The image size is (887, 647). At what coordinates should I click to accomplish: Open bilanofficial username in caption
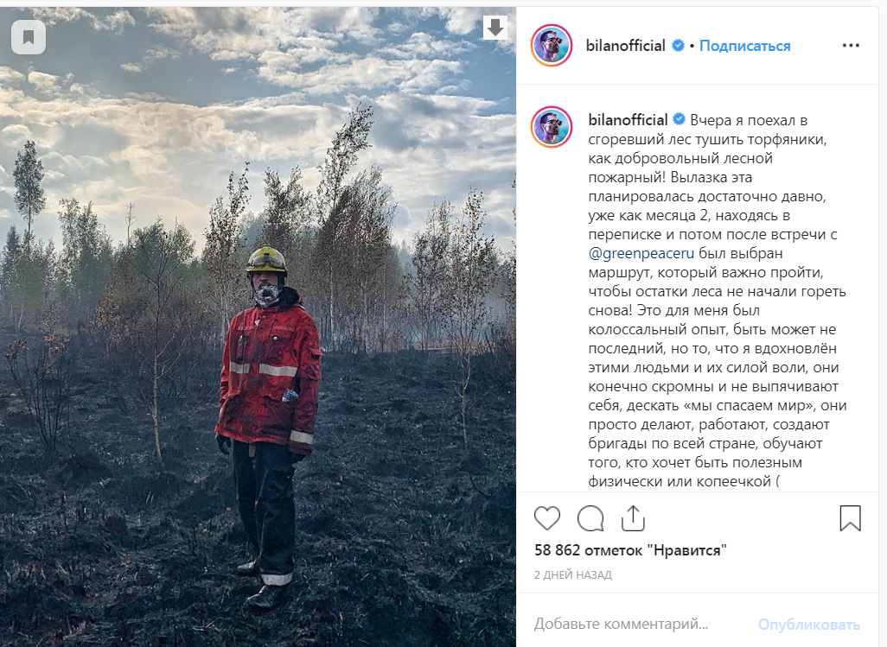click(x=628, y=120)
